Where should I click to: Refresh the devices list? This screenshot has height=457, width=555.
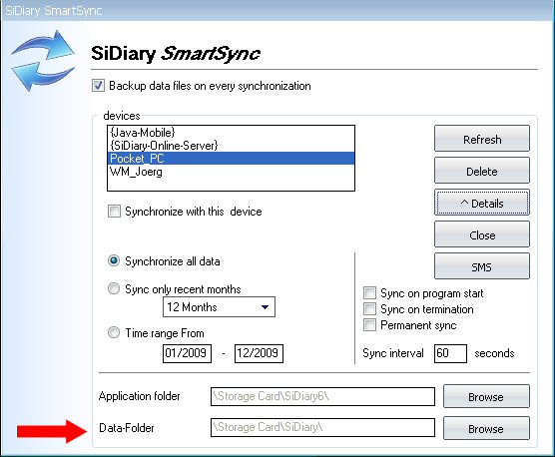coord(482,139)
